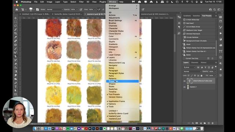The height and width of the screenshot is (132, 235).
Task: Click the layer Fill 100% field
Action: coord(211,76)
